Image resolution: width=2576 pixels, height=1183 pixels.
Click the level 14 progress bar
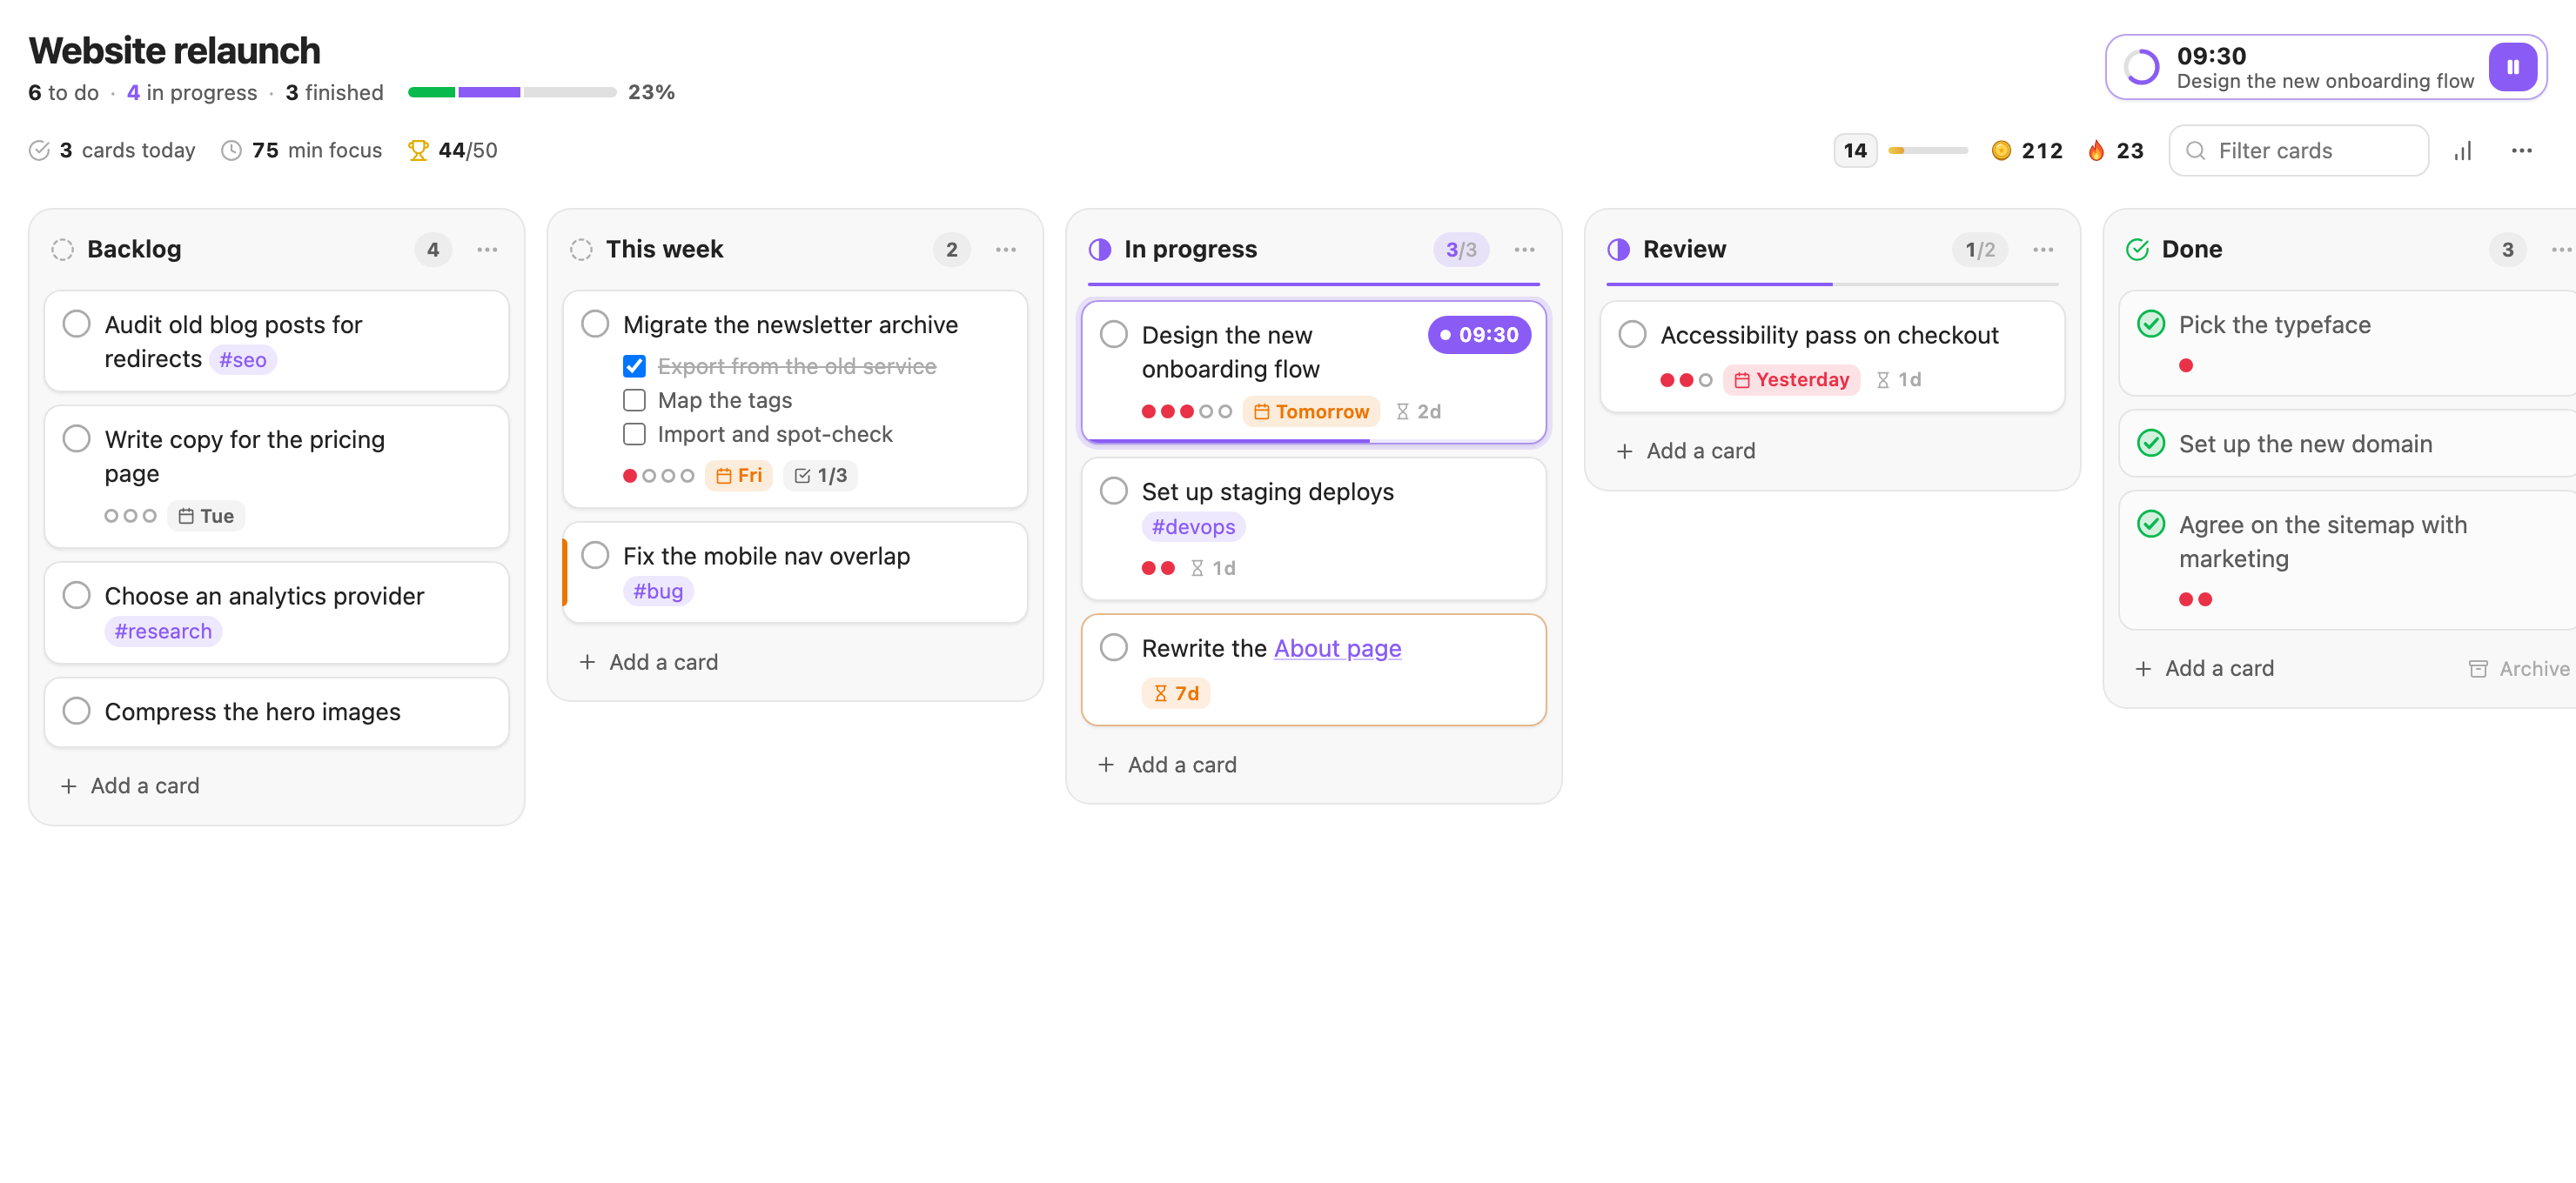pos(1928,150)
